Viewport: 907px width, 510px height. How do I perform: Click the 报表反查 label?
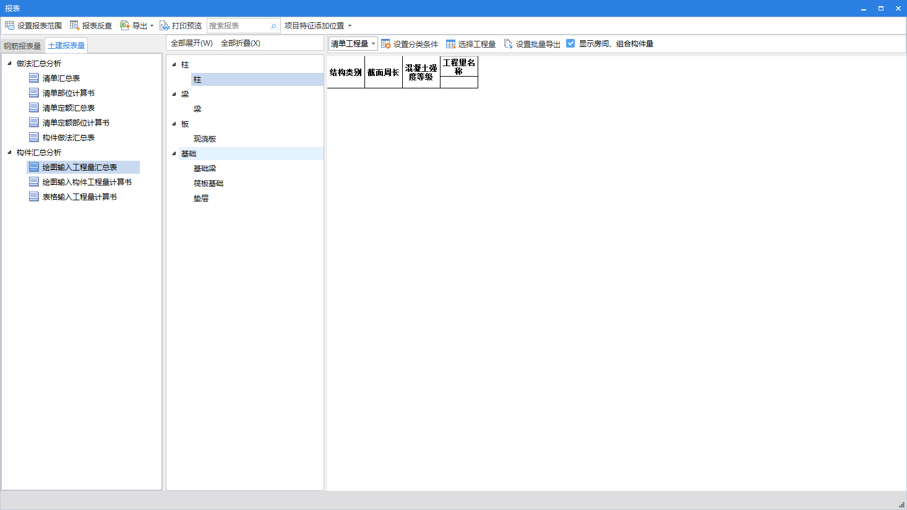point(97,26)
